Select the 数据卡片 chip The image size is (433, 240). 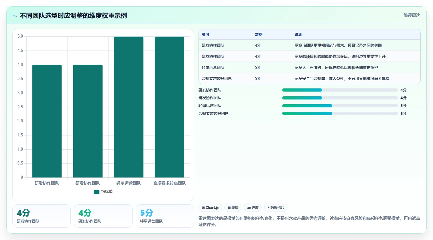point(276,207)
